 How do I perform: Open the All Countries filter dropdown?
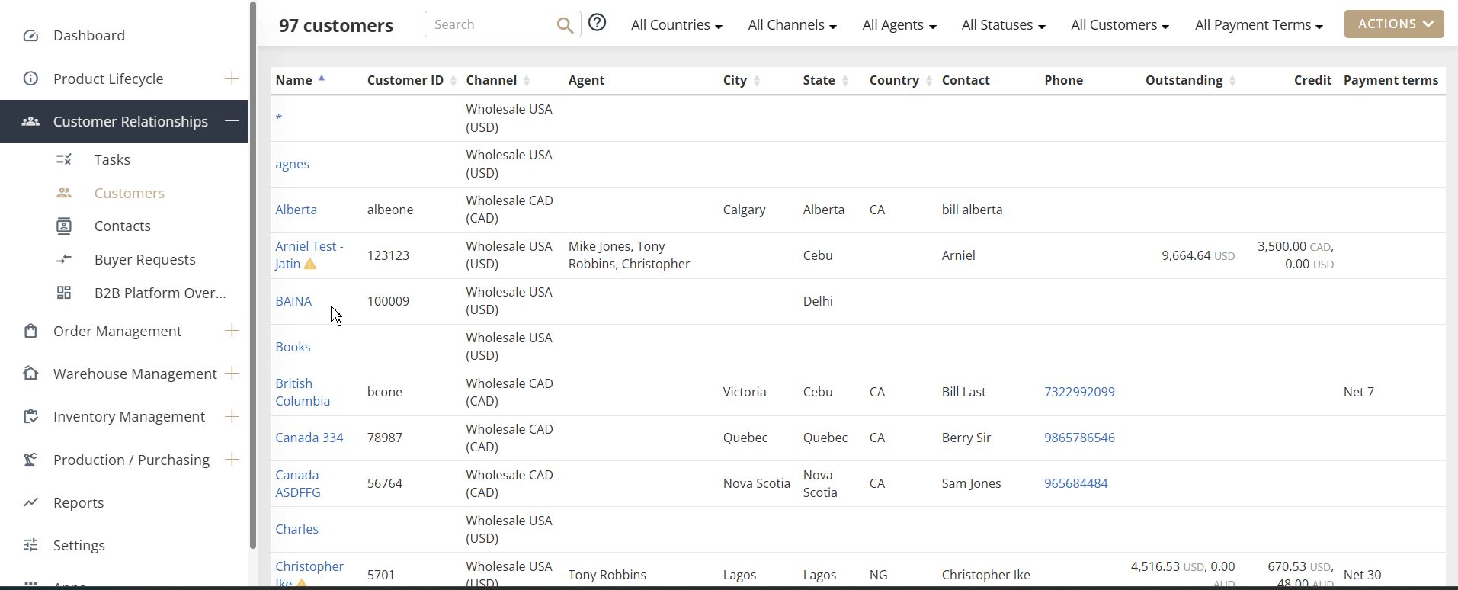[676, 25]
